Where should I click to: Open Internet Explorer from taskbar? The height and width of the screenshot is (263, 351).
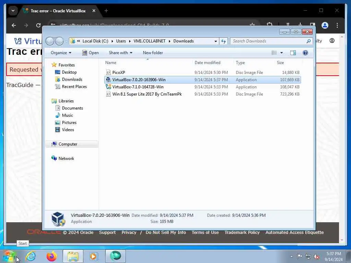point(31,256)
